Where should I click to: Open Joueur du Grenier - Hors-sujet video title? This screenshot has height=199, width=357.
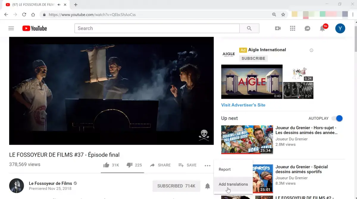pos(306,130)
